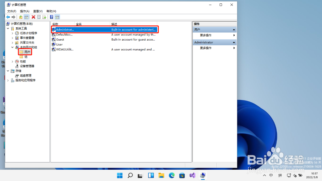Open taskbar Search magnifier
The height and width of the screenshot is (181, 322).
[x=130, y=175]
